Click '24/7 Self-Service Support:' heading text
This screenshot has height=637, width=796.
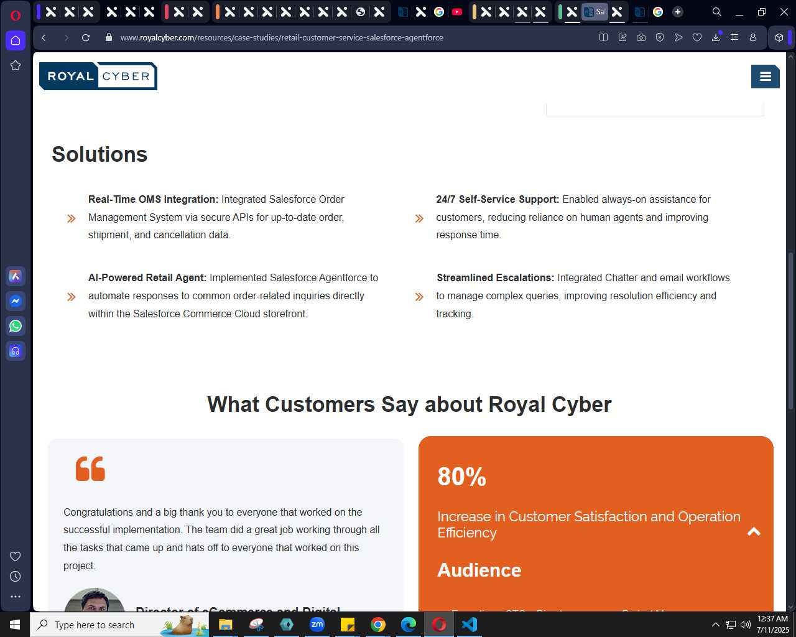tap(497, 199)
